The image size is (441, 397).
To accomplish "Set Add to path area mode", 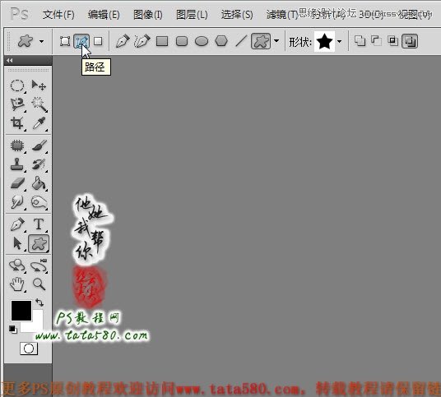I will [x=360, y=41].
